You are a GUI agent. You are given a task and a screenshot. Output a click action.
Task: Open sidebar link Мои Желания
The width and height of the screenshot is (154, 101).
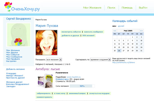point(13,50)
